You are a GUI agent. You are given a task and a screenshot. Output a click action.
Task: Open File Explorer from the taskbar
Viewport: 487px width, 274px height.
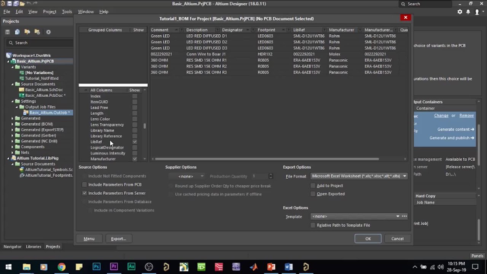(26, 267)
